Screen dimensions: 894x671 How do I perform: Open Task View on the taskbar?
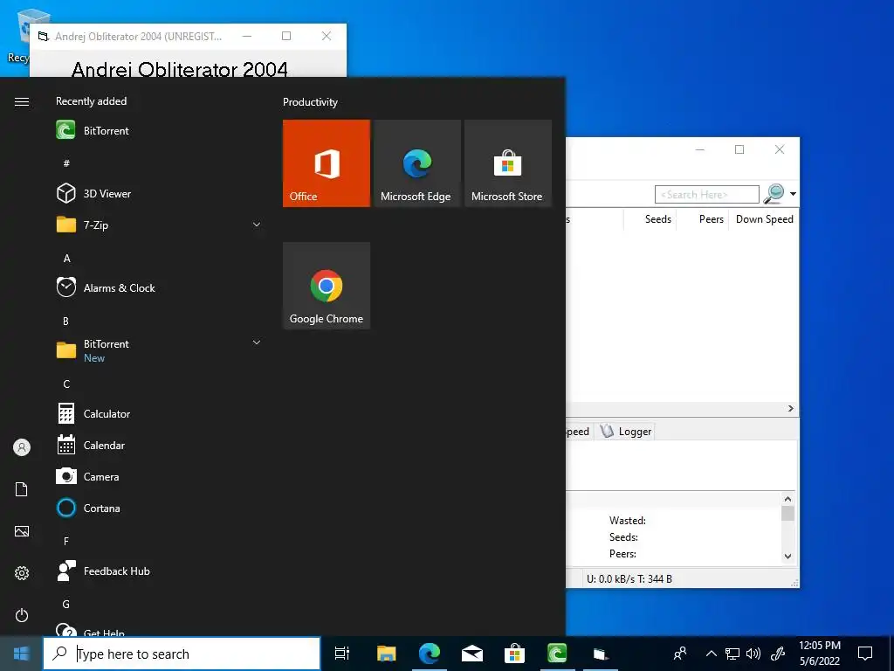pos(342,654)
